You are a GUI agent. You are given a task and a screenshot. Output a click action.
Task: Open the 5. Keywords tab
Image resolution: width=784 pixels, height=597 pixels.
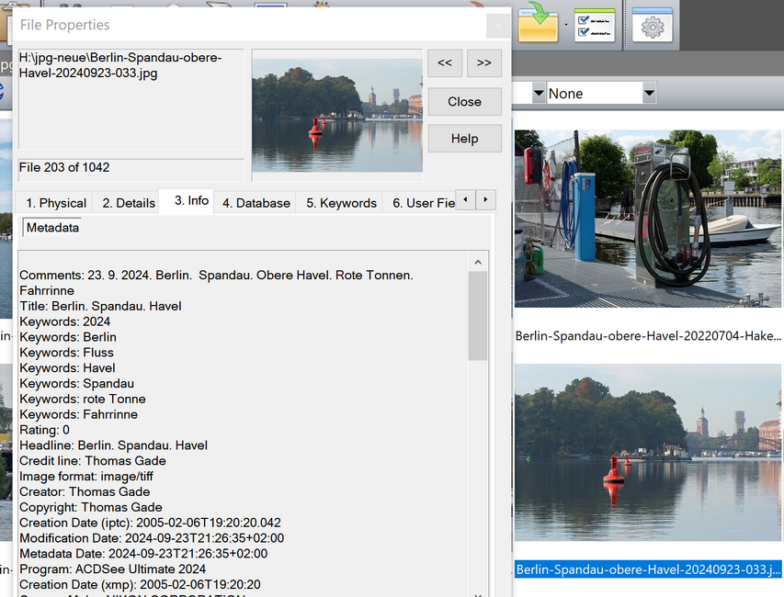coord(341,203)
